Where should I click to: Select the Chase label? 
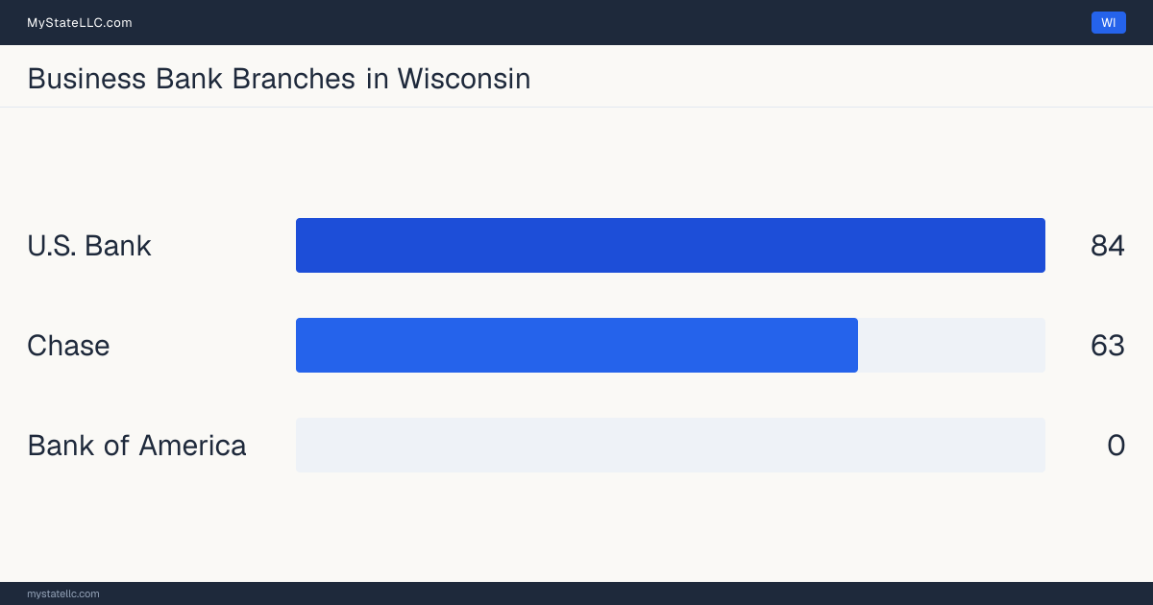pyautogui.click(x=68, y=346)
